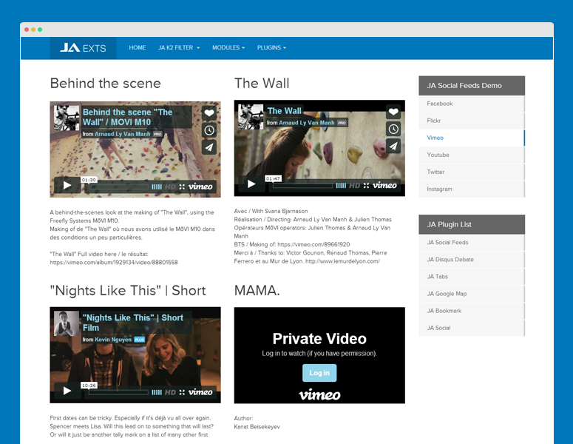Adjust volume bars on Nights Like This player

point(157,392)
